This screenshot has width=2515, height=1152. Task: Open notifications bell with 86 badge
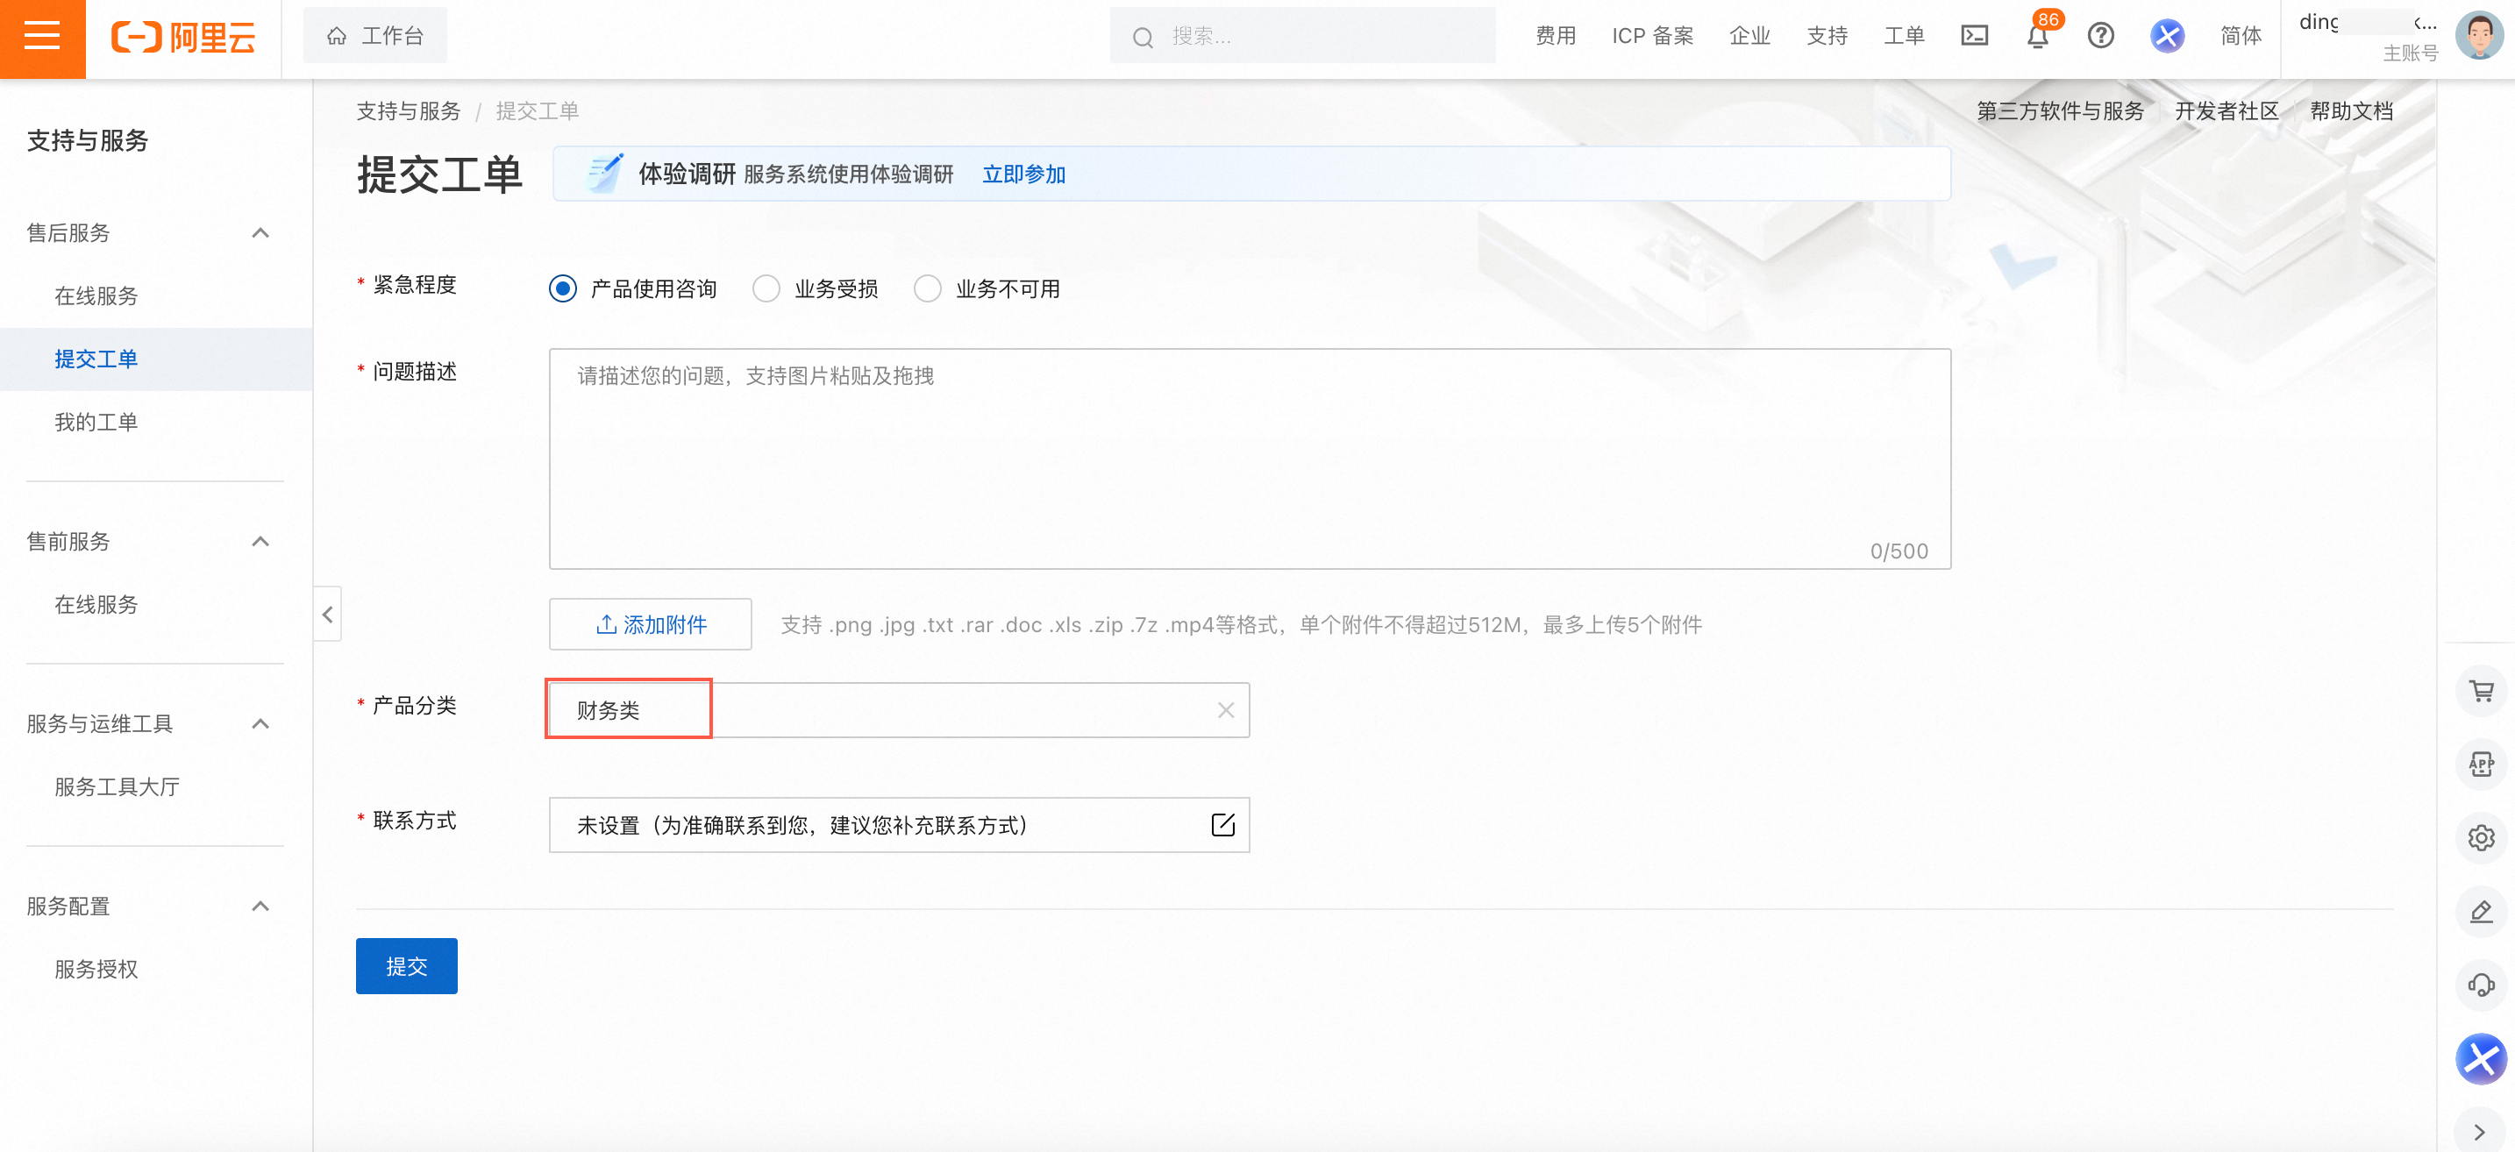(x=2038, y=37)
